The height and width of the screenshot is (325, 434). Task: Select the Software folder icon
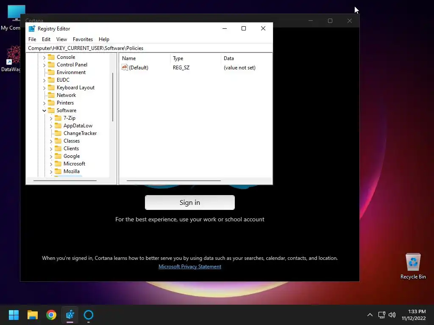[51, 110]
